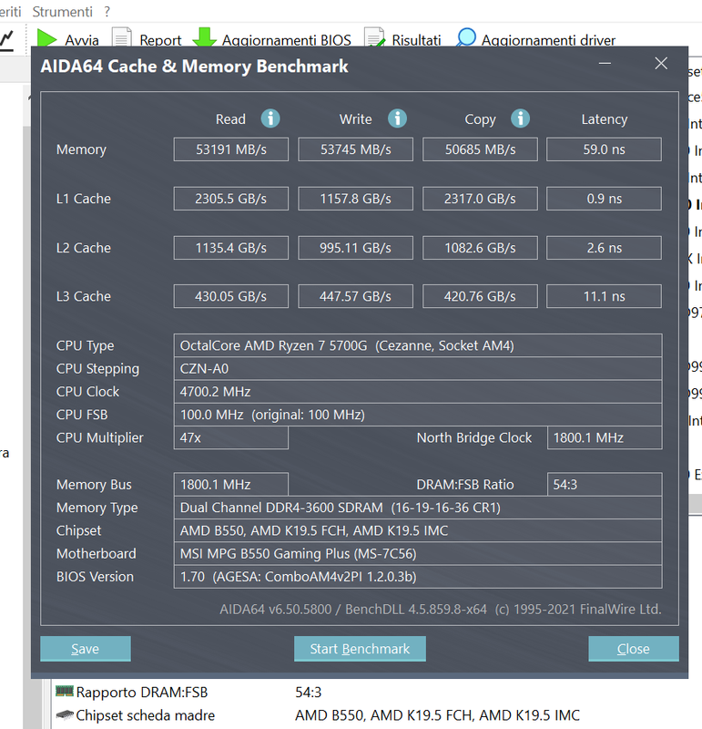Viewport: 702px width, 729px height.
Task: Click Motherboard value MSI MPG B550 Gaming Plus
Action: click(x=418, y=553)
